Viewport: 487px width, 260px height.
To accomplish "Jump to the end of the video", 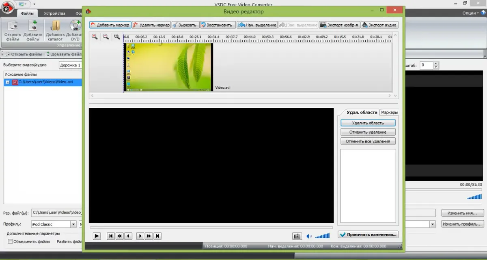I will pos(158,236).
